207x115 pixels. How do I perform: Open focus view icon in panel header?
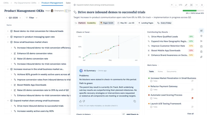191,5
